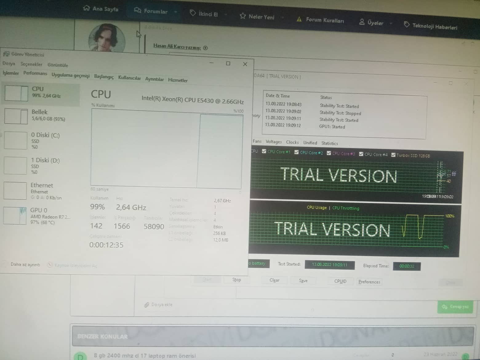Expand the İkinci El dropdown arrow

pos(226,14)
